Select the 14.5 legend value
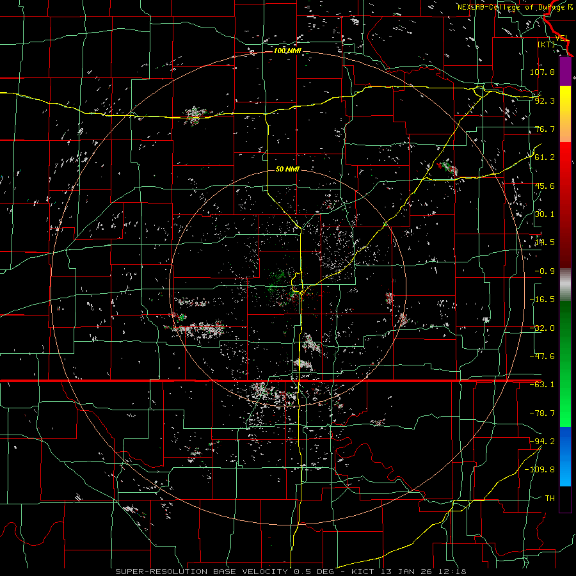The width and height of the screenshot is (576, 576). (545, 243)
